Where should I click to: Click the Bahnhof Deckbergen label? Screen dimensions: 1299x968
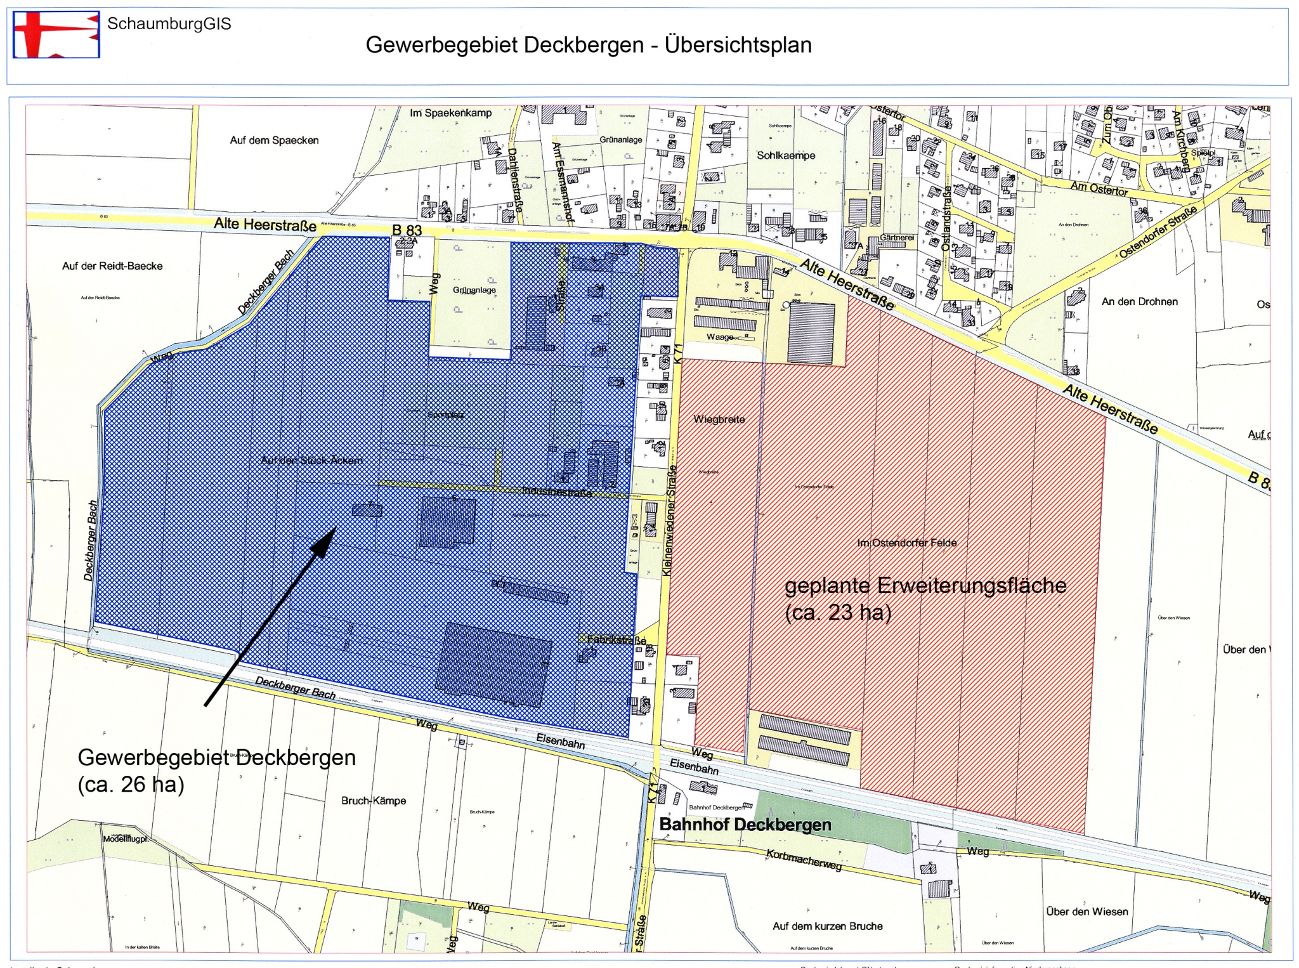(x=745, y=825)
